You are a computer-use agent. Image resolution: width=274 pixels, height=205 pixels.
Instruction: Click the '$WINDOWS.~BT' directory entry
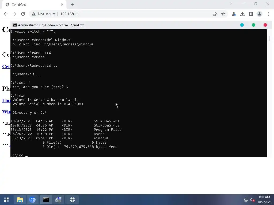(x=106, y=121)
